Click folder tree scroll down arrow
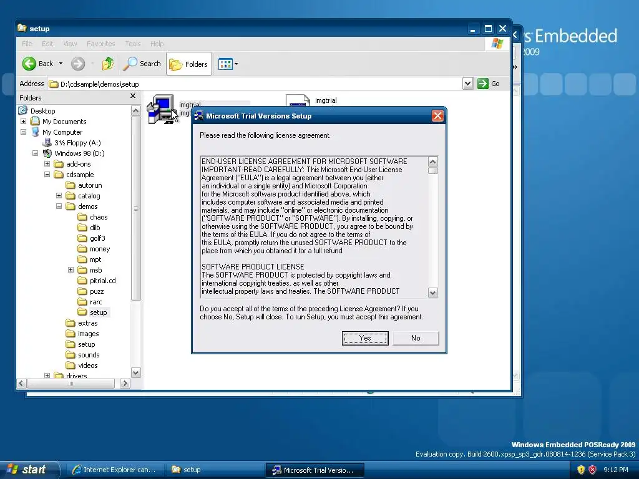 click(135, 372)
